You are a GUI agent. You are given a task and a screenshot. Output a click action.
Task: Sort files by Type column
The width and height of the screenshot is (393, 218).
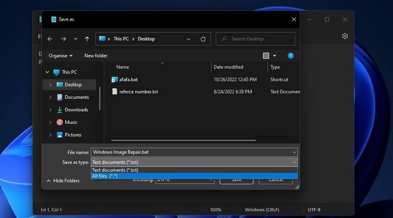(275, 67)
